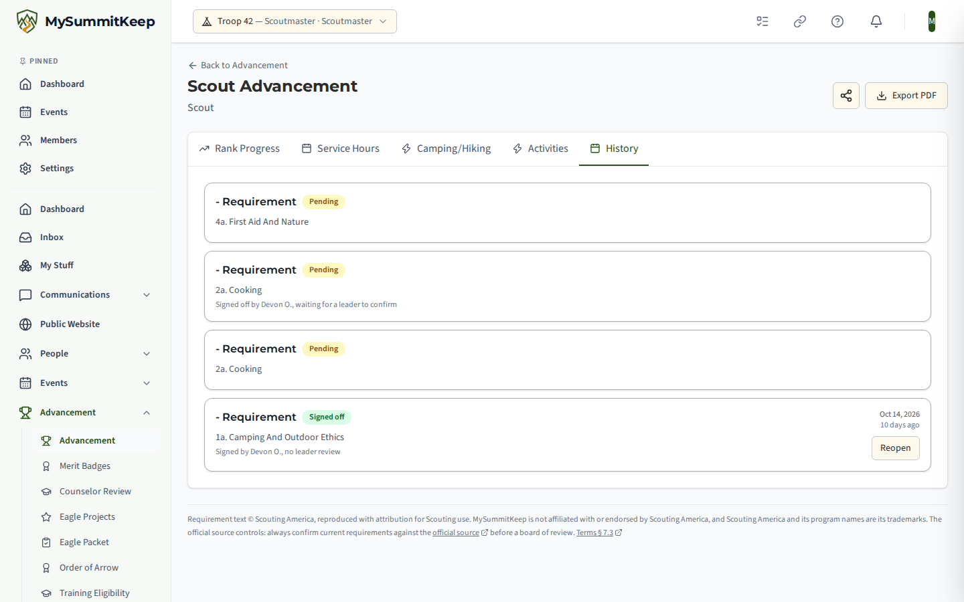Click the help question mark icon
Viewport: 964px width, 602px height.
837,21
